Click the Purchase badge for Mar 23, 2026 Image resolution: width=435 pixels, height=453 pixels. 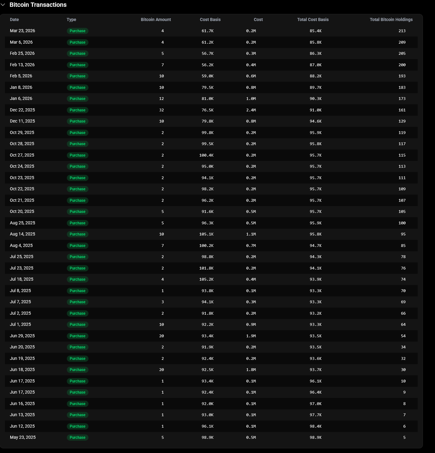point(78,31)
